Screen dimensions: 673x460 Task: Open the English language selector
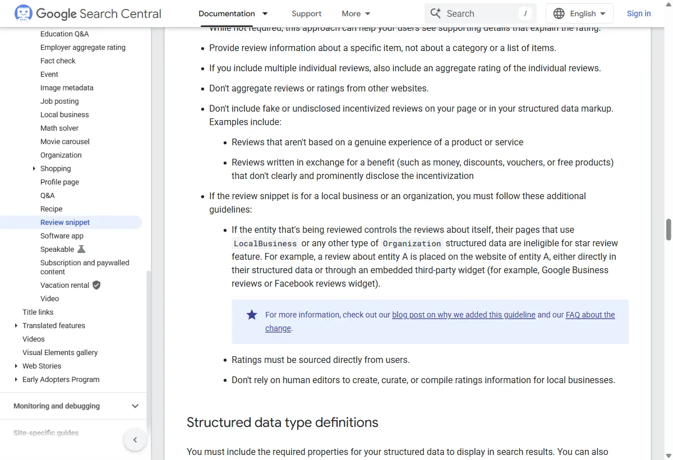coord(579,13)
